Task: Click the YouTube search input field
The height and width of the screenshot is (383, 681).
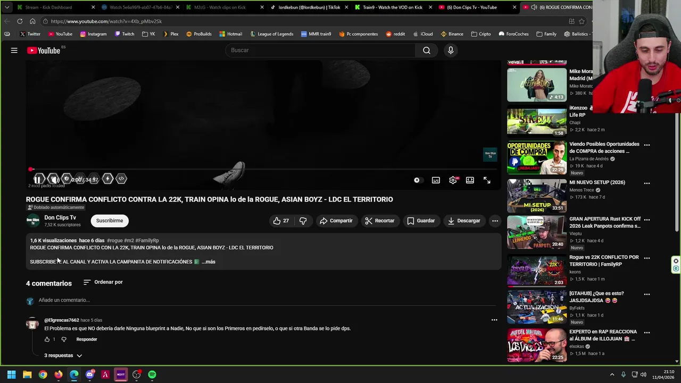Action: point(320,50)
